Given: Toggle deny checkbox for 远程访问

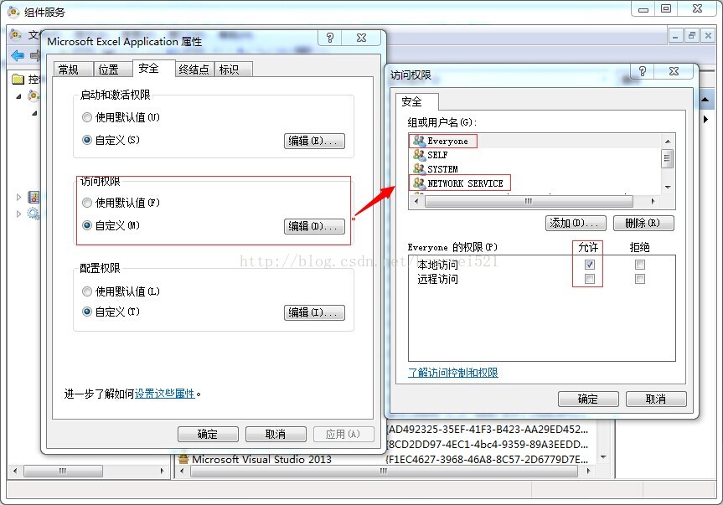Looking at the screenshot, I should [639, 279].
